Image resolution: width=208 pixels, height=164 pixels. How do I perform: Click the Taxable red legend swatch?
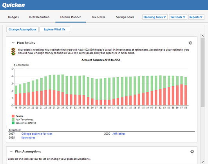coord(13,116)
